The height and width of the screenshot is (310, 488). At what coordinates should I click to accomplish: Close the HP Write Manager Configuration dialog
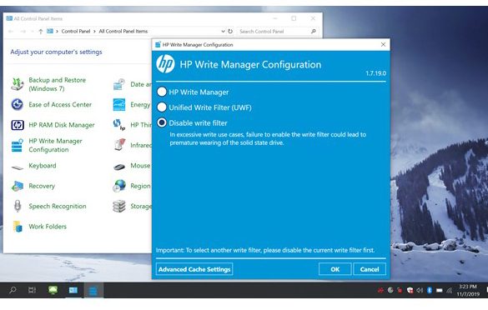[383, 44]
